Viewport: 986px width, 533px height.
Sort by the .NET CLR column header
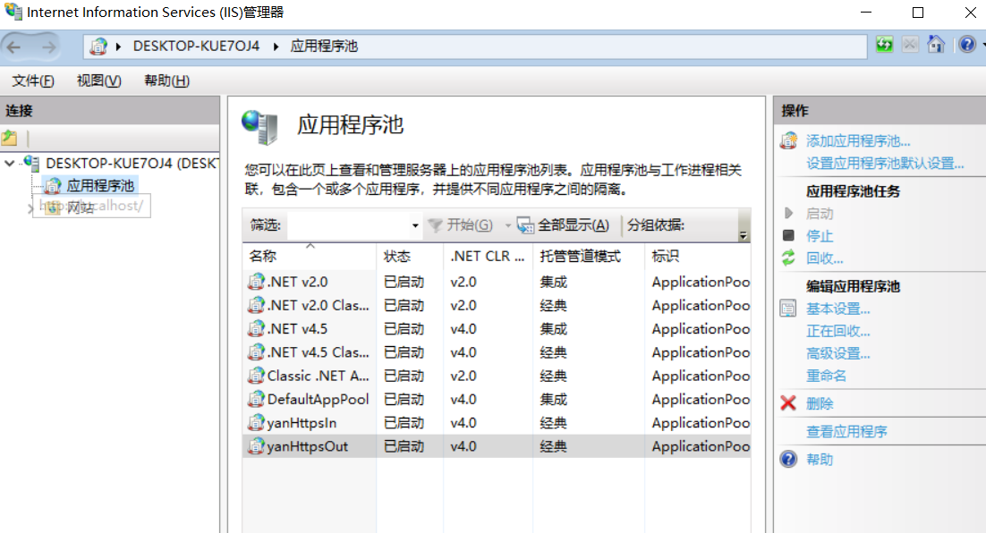tap(488, 256)
